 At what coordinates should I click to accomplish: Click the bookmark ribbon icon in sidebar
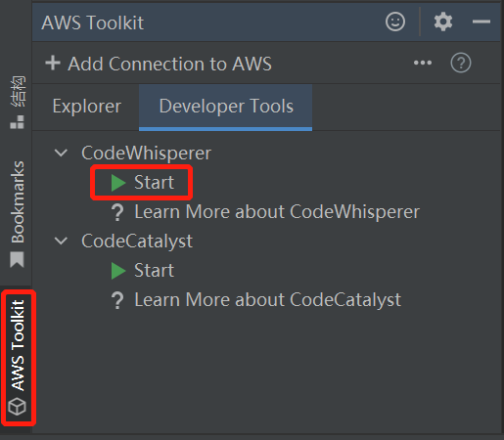[x=17, y=259]
